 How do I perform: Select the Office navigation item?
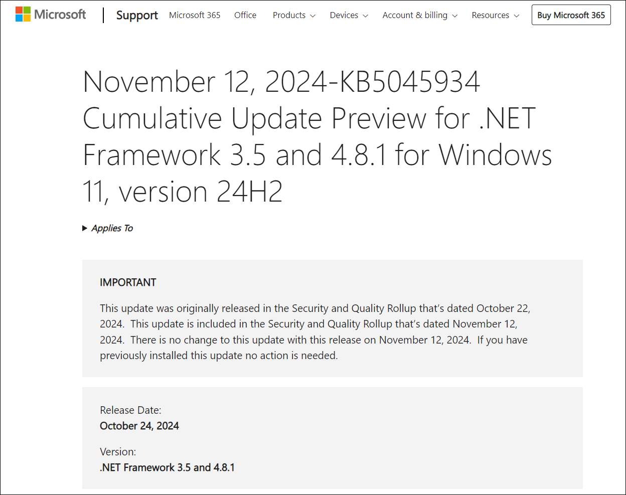click(x=245, y=15)
